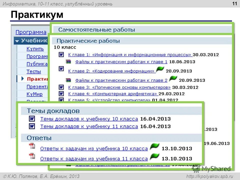
Task: Open «Темы докладов к учебнику 11 класса»
Action: [x=89, y=127]
